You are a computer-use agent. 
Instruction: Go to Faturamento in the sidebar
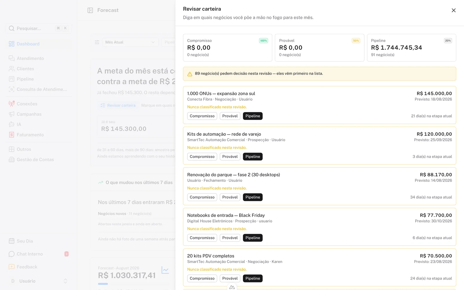click(x=39, y=135)
